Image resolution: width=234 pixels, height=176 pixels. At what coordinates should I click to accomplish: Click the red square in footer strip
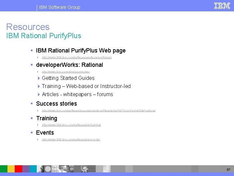tap(18, 169)
